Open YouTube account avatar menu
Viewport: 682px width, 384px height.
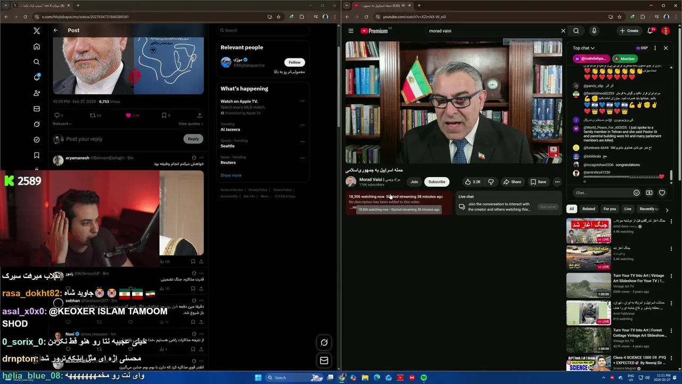[665, 31]
